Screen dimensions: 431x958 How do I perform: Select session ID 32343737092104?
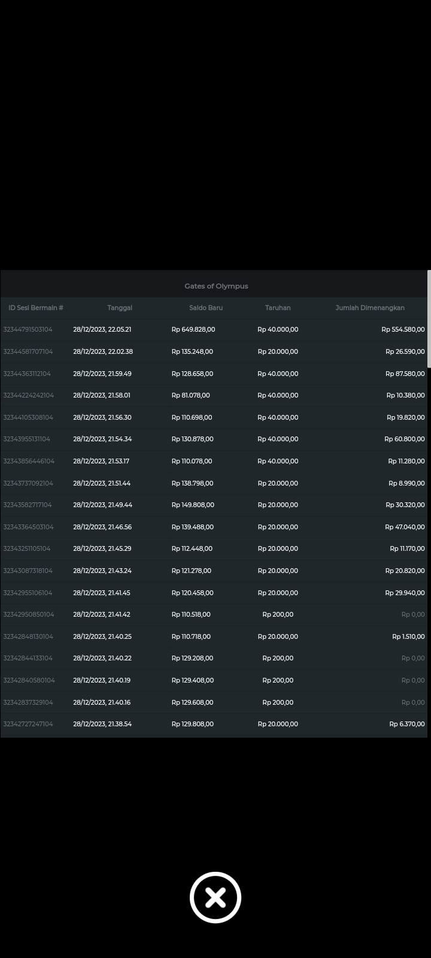tap(28, 483)
